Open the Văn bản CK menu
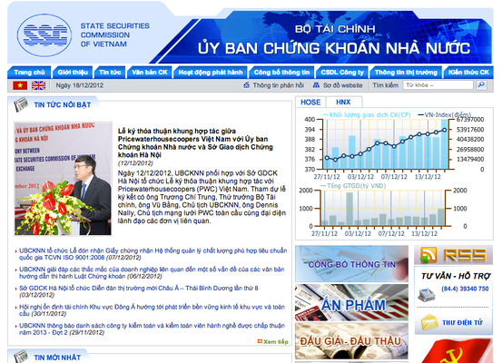Screen dimensions: 502x363 (150, 73)
